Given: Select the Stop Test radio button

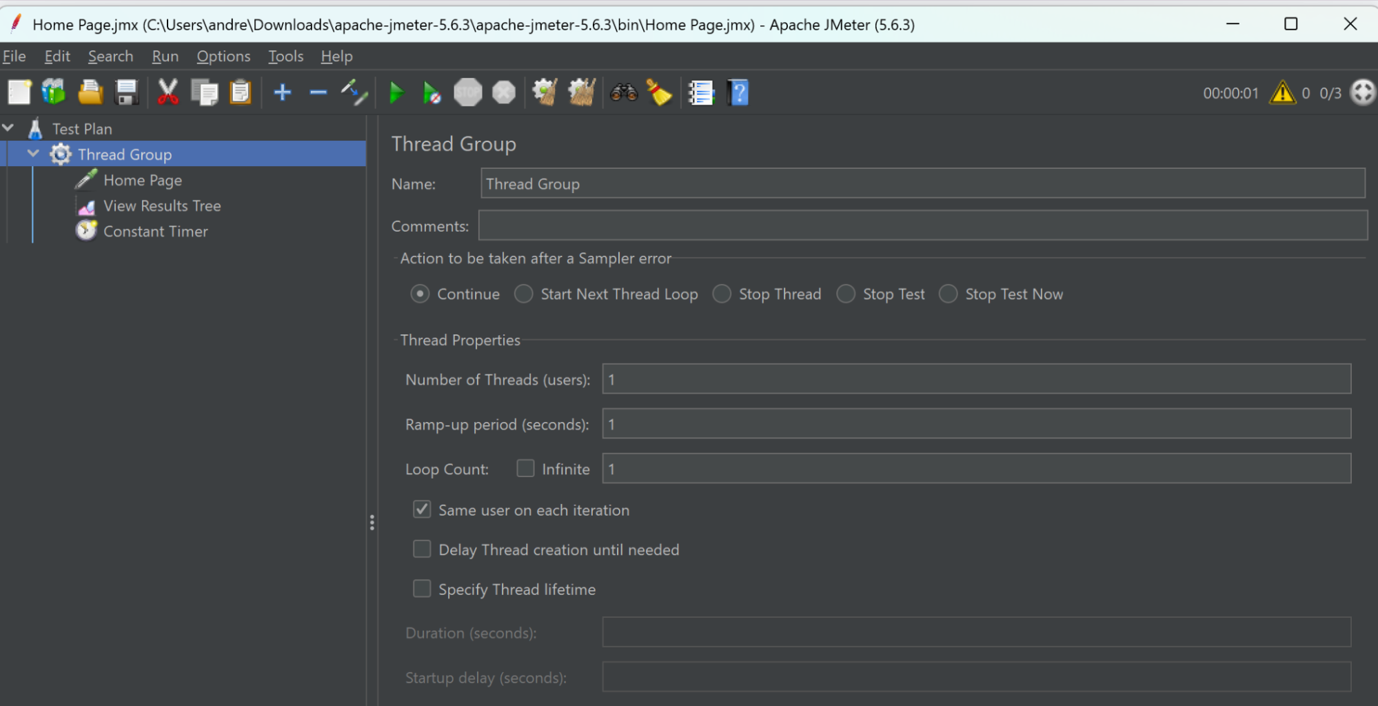Looking at the screenshot, I should (846, 294).
